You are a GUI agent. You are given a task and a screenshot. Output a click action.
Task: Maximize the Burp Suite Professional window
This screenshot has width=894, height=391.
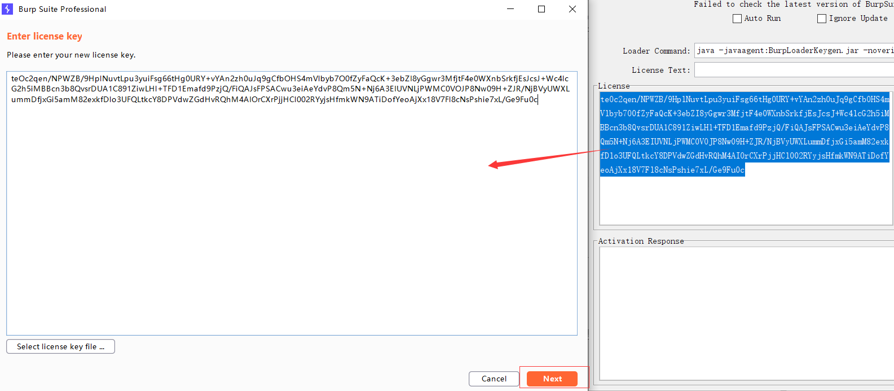point(541,9)
